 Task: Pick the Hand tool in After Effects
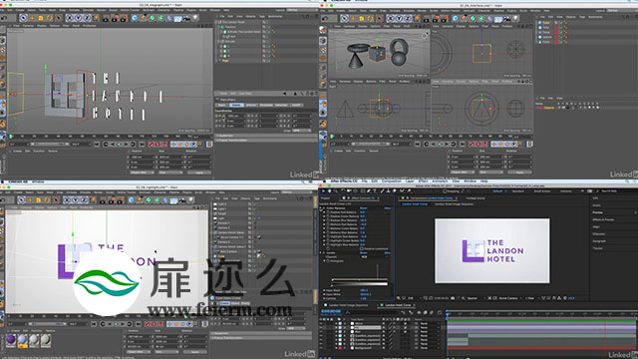(x=329, y=190)
